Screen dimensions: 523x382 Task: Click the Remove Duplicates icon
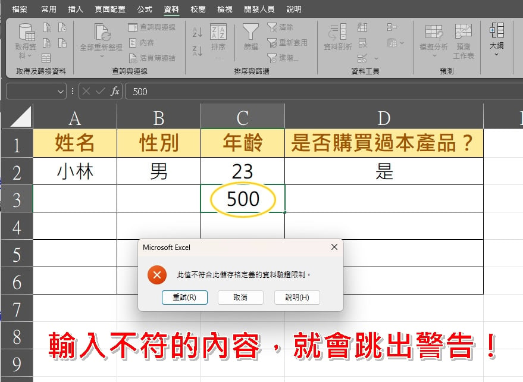(362, 43)
